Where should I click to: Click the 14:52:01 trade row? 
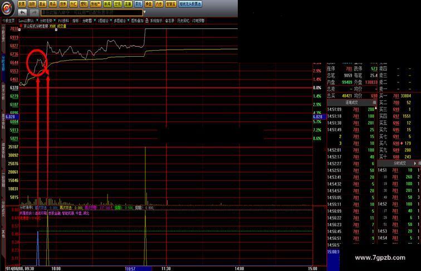click(x=351, y=150)
